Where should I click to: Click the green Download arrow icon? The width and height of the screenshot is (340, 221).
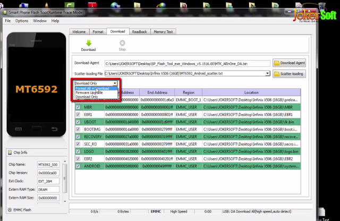89,43
